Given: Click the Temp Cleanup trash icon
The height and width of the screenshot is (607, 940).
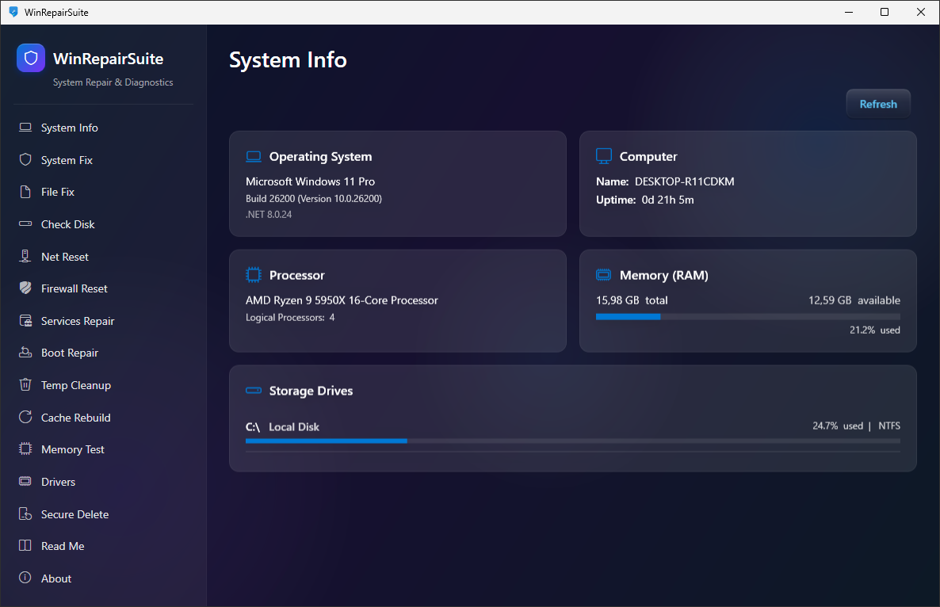Looking at the screenshot, I should (25, 384).
